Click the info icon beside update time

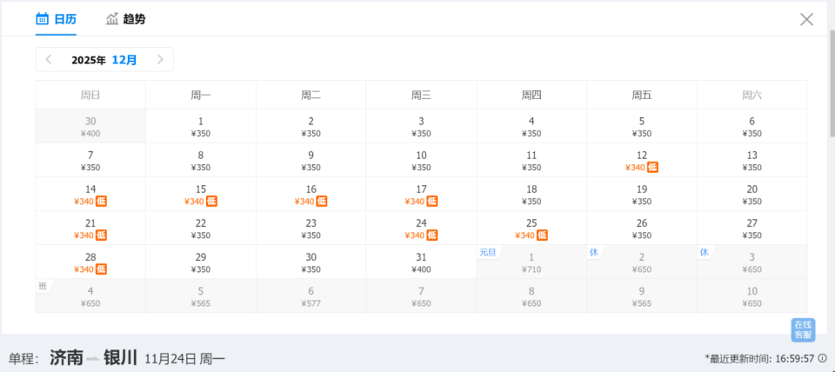click(822, 358)
